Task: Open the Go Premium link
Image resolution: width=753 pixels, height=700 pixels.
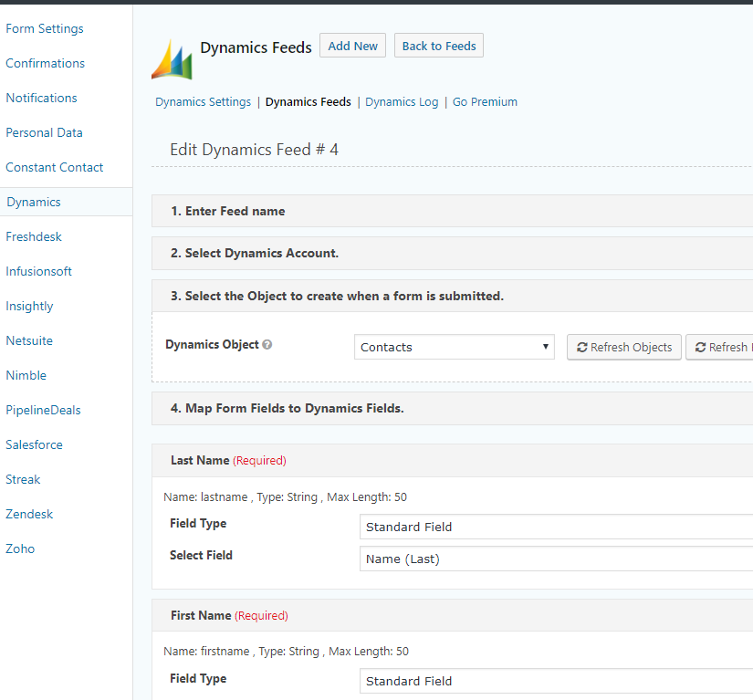Action: click(x=485, y=102)
